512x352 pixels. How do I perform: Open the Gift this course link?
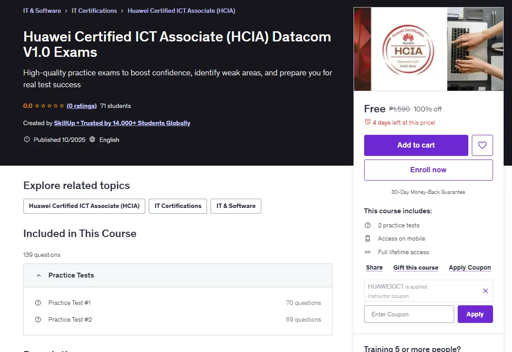click(416, 267)
